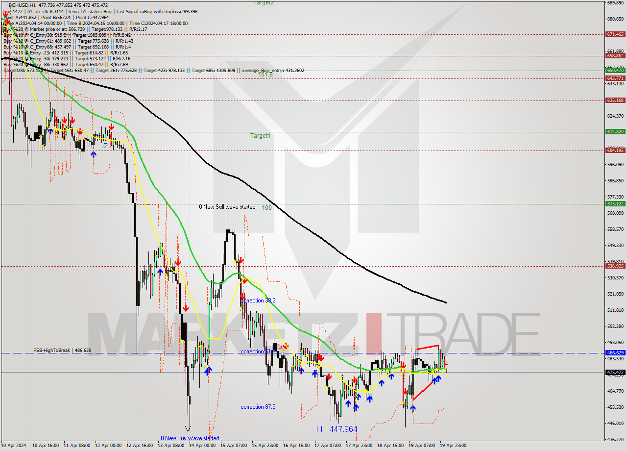627x451 pixels.
Task: Click the 436.770 price scale value
Action: pyautogui.click(x=615, y=439)
